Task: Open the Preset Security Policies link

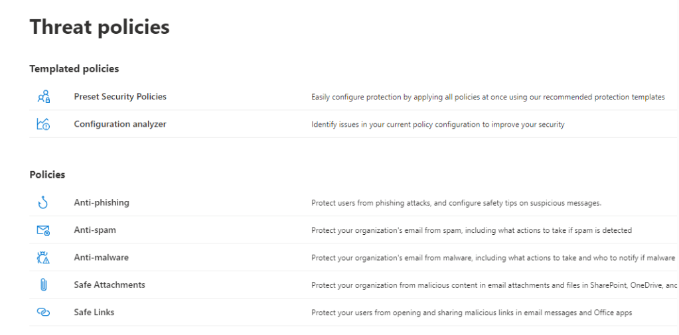Action: pyautogui.click(x=120, y=97)
